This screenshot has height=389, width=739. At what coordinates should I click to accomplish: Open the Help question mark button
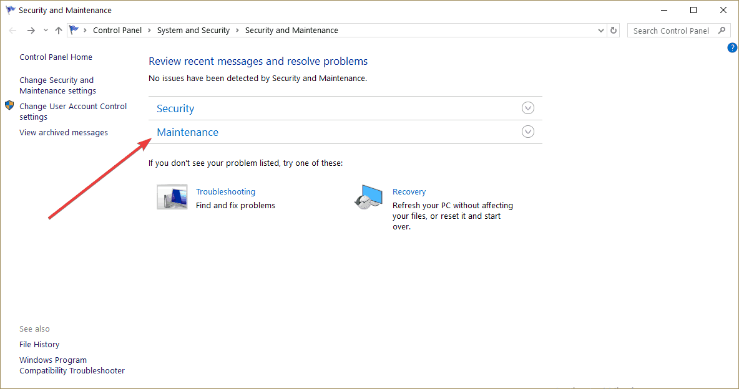click(x=732, y=47)
